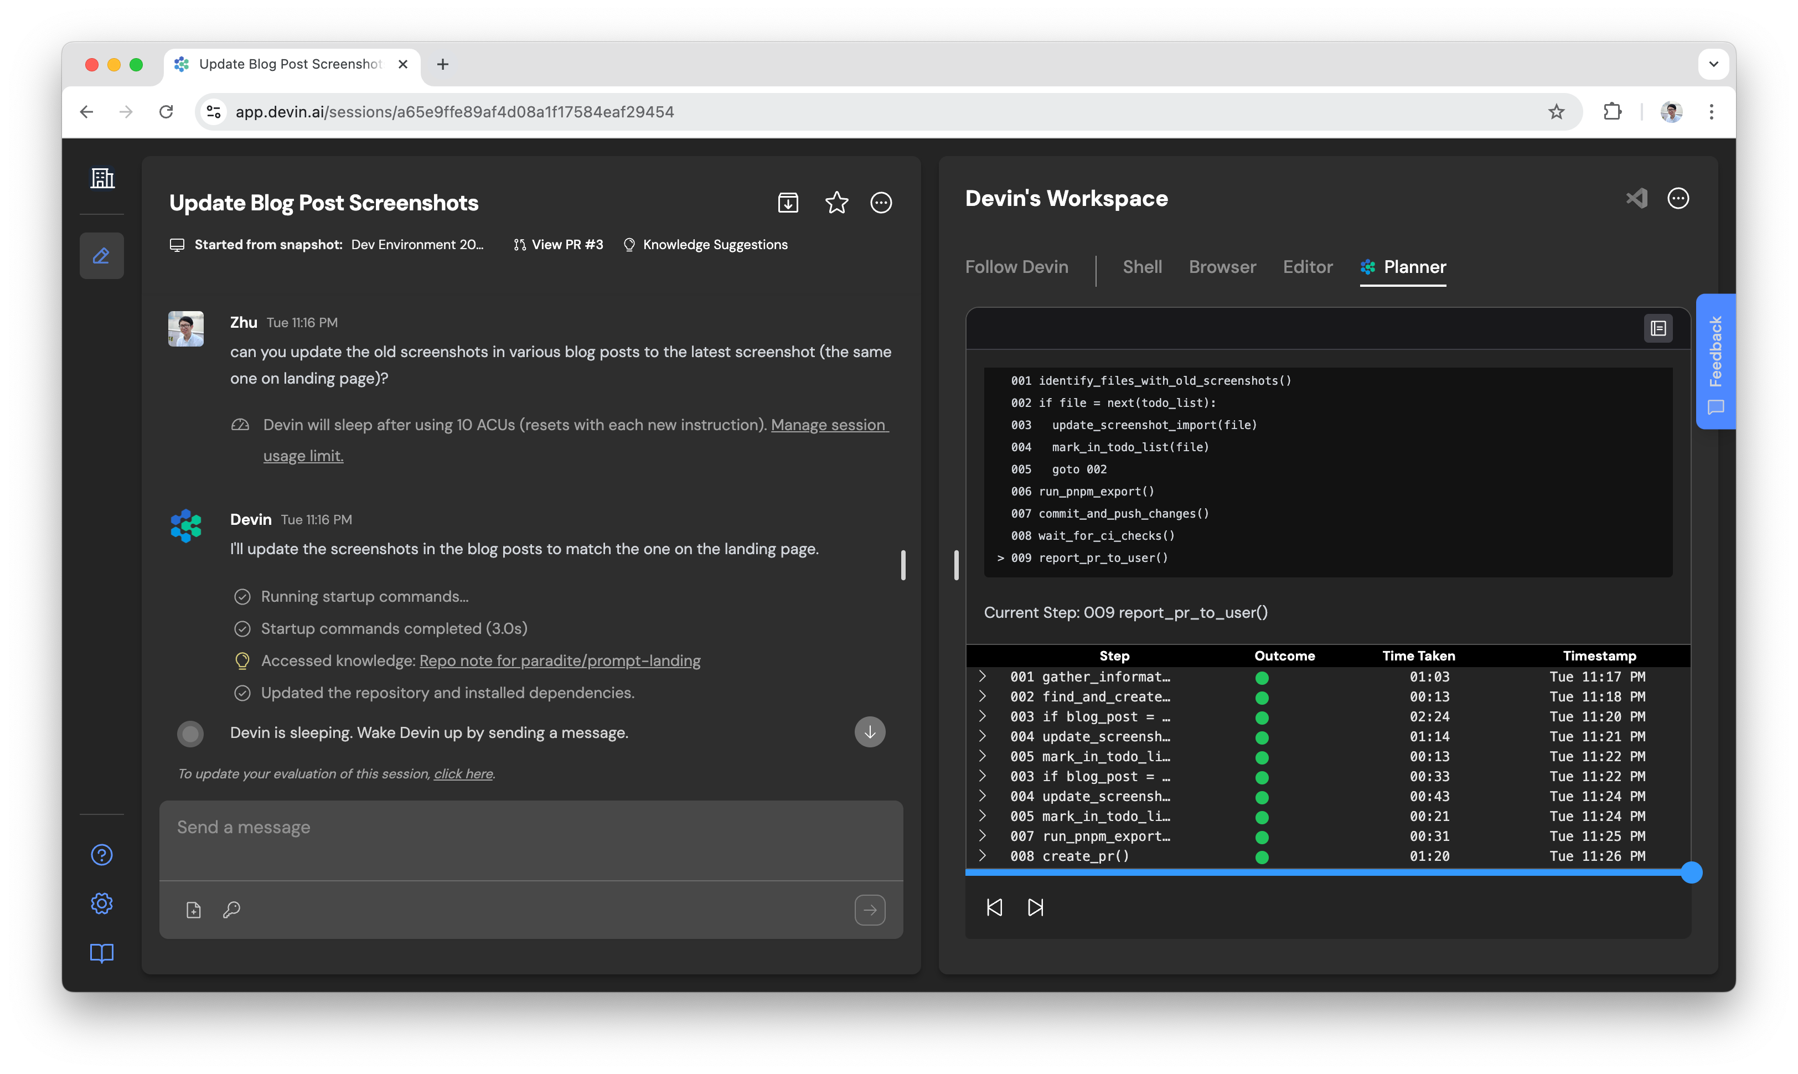Expand the 008 create_pr() step row
This screenshot has height=1074, width=1798.
(x=983, y=855)
